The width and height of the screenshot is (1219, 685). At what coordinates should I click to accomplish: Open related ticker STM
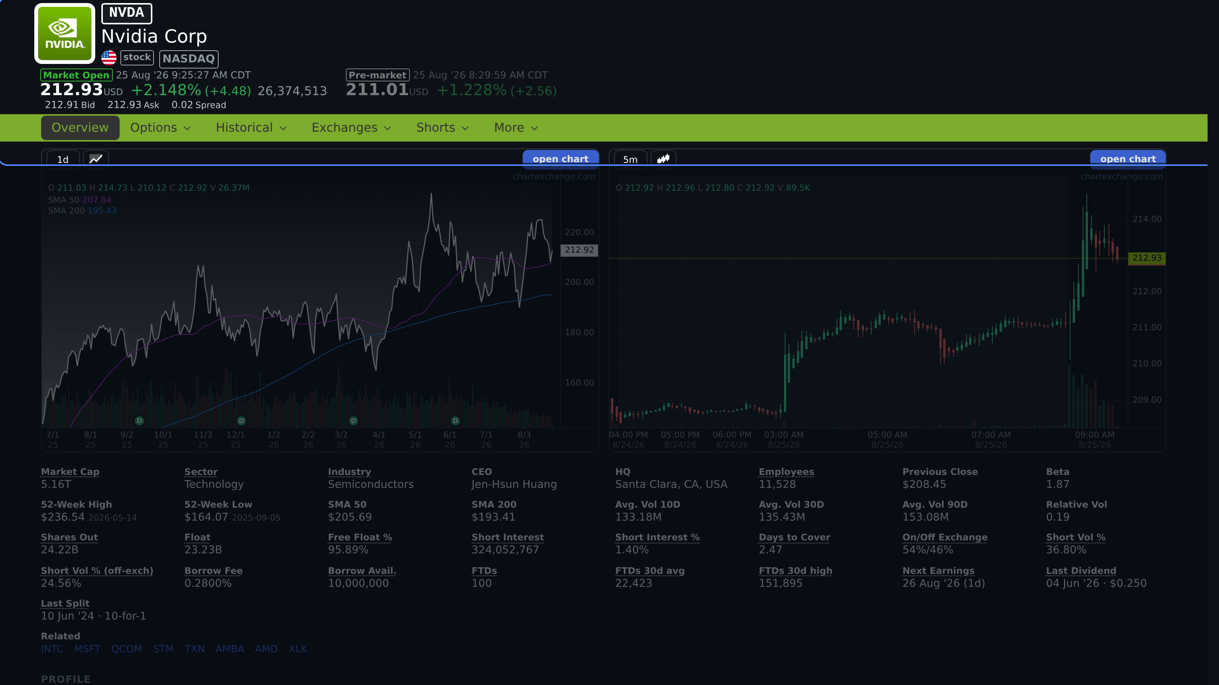(x=163, y=648)
